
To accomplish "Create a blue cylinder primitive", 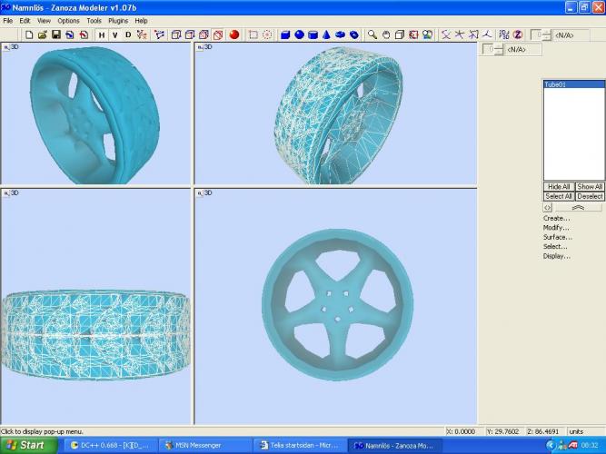I will coord(313,35).
